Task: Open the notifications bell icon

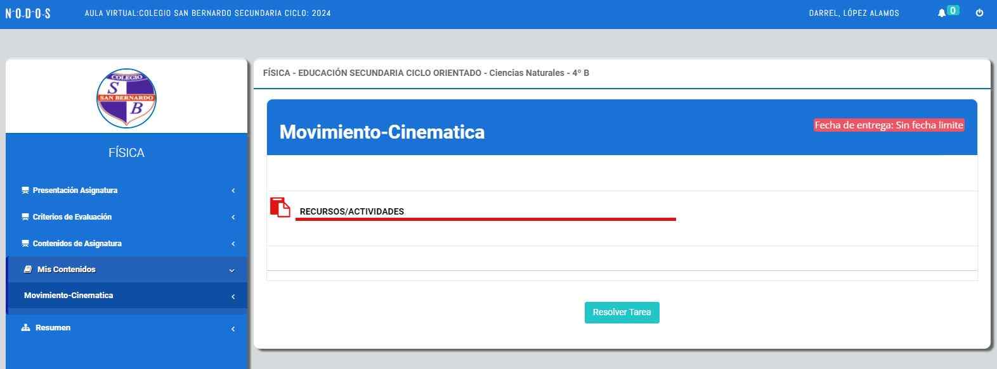Action: (941, 13)
